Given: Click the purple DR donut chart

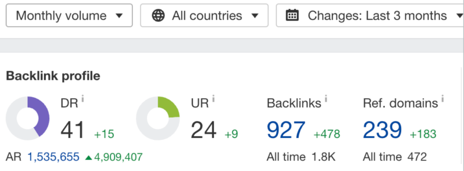Looking at the screenshot, I should (x=28, y=118).
